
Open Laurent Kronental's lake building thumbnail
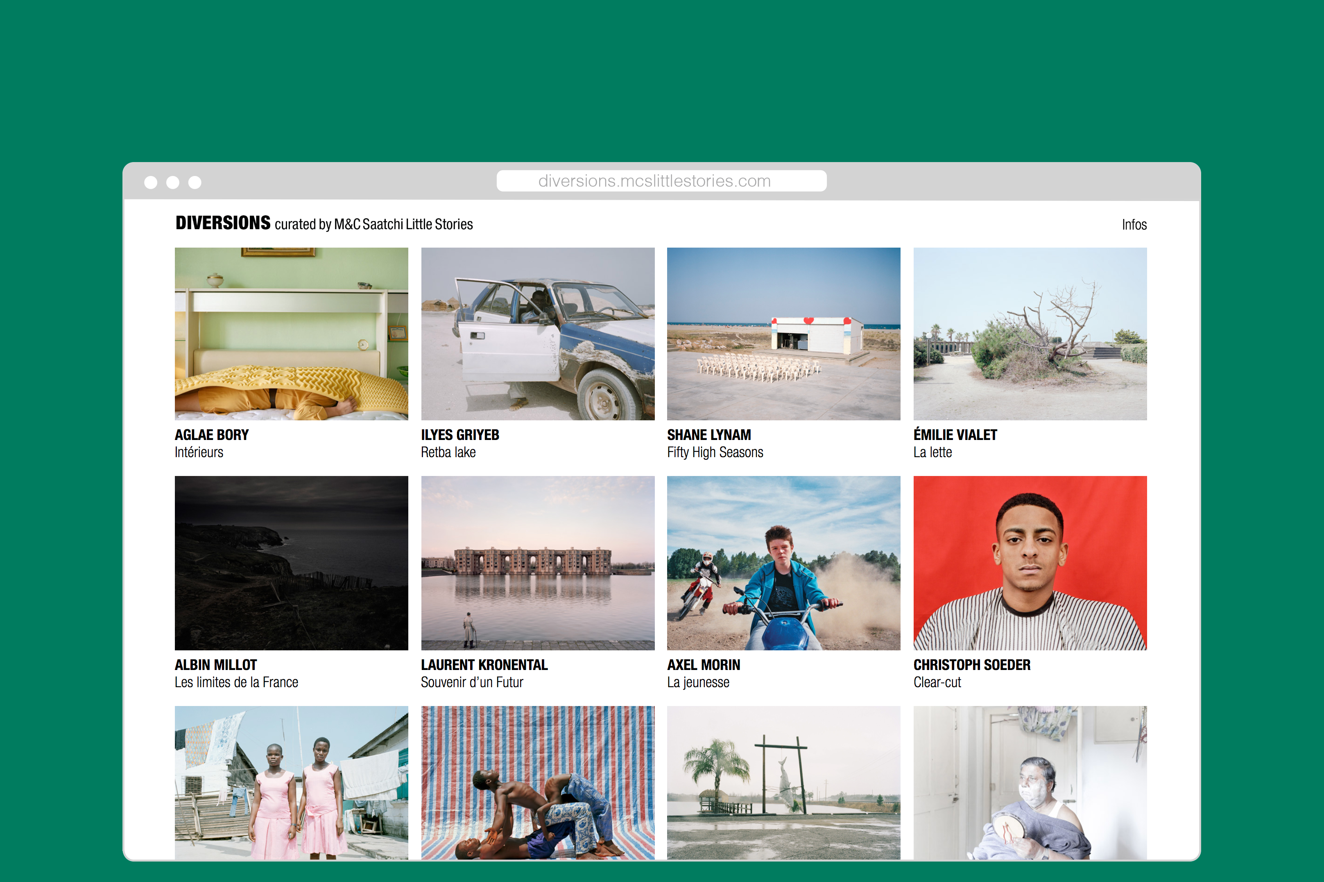coord(537,562)
